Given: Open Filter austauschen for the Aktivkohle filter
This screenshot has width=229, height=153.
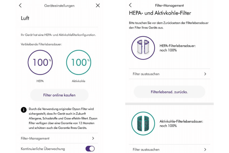Looking at the screenshot, I should click(169, 149).
